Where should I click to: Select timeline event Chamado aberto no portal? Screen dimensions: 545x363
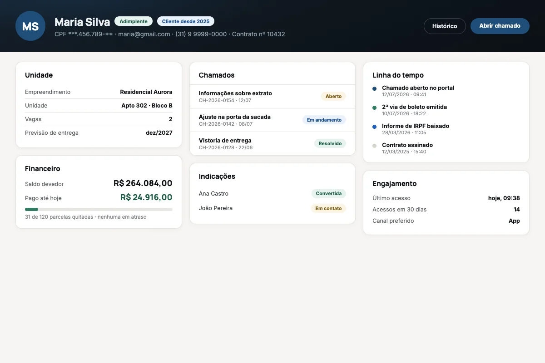[418, 88]
